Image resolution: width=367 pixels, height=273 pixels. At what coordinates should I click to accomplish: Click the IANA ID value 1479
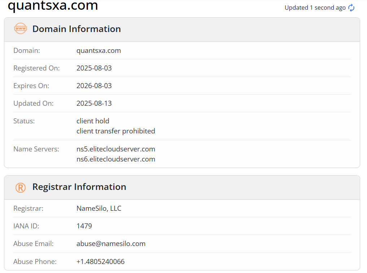84,226
